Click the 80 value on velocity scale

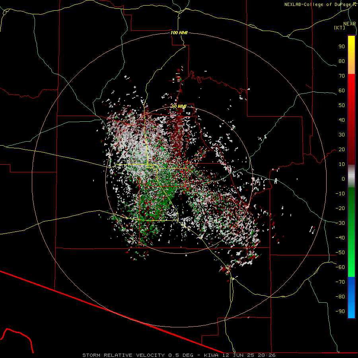342,61
